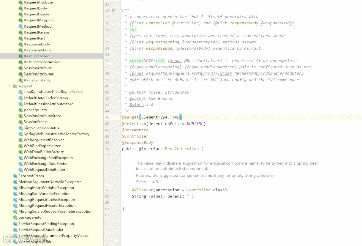Click line number 50 in the gutter

(107, 149)
